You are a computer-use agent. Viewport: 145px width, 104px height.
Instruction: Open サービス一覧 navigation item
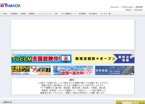pyautogui.click(x=106, y=14)
